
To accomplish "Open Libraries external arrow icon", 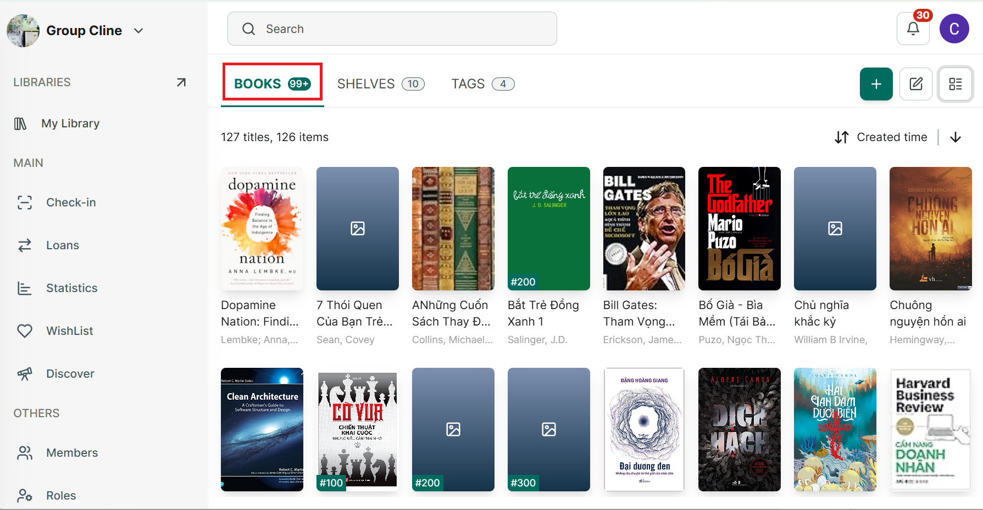I will [181, 82].
